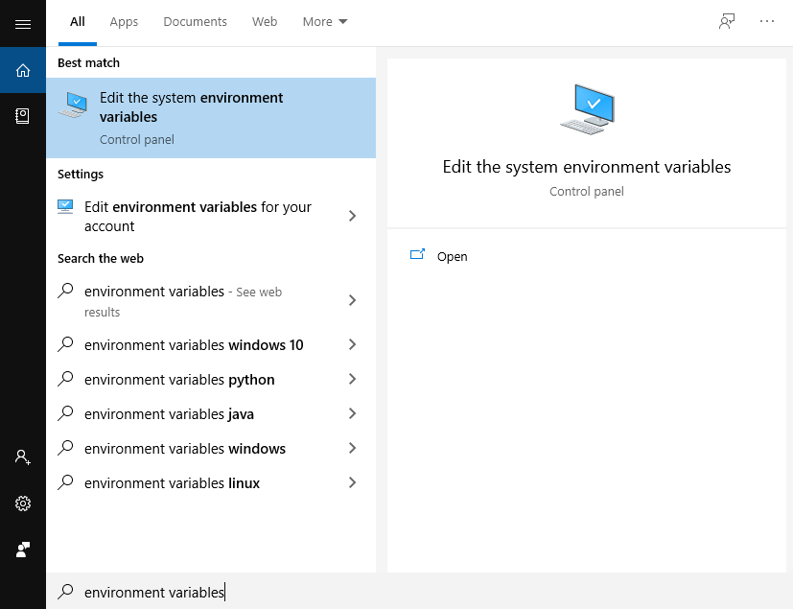Expand arrow next to environment variables java
This screenshot has height=609, width=793.
(x=352, y=414)
